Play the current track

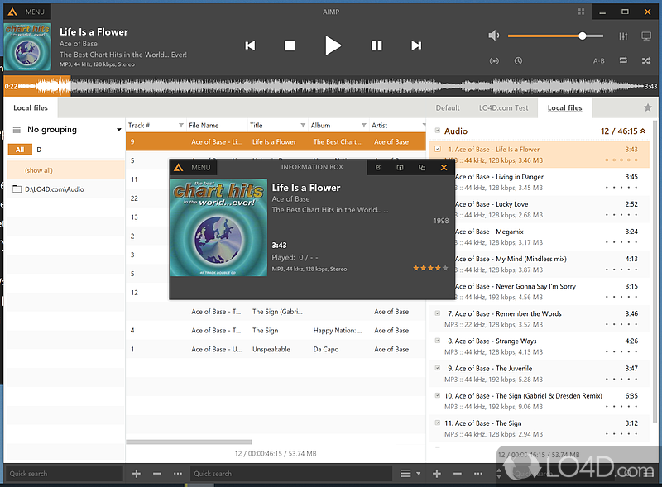pyautogui.click(x=333, y=45)
